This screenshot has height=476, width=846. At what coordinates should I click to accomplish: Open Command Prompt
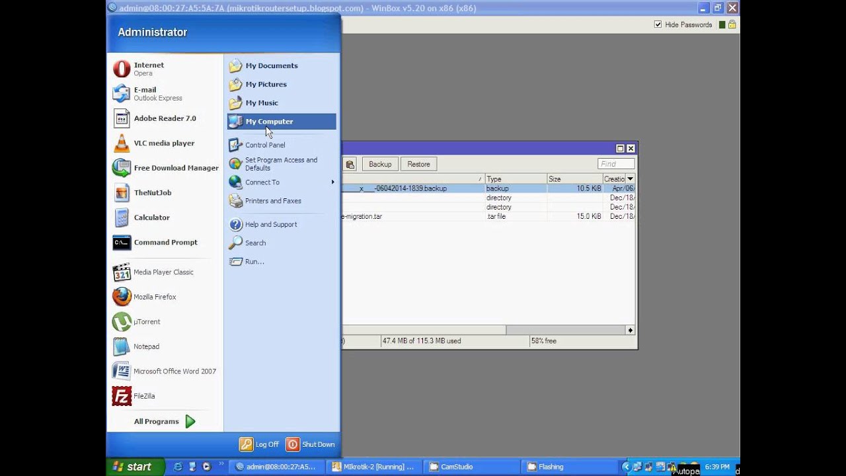tap(165, 242)
